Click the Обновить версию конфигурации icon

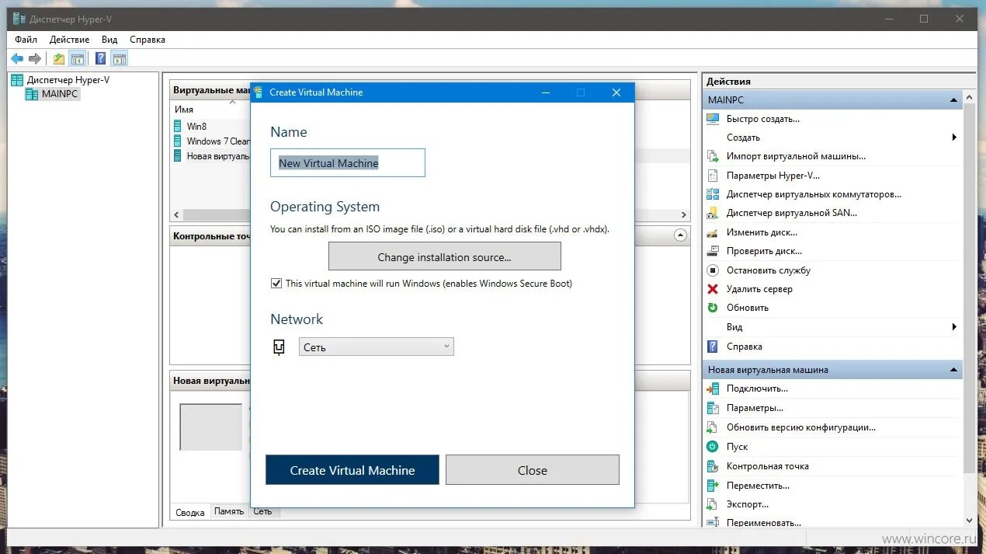click(713, 427)
